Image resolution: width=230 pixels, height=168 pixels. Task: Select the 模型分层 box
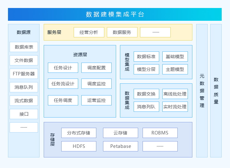(x=146, y=69)
